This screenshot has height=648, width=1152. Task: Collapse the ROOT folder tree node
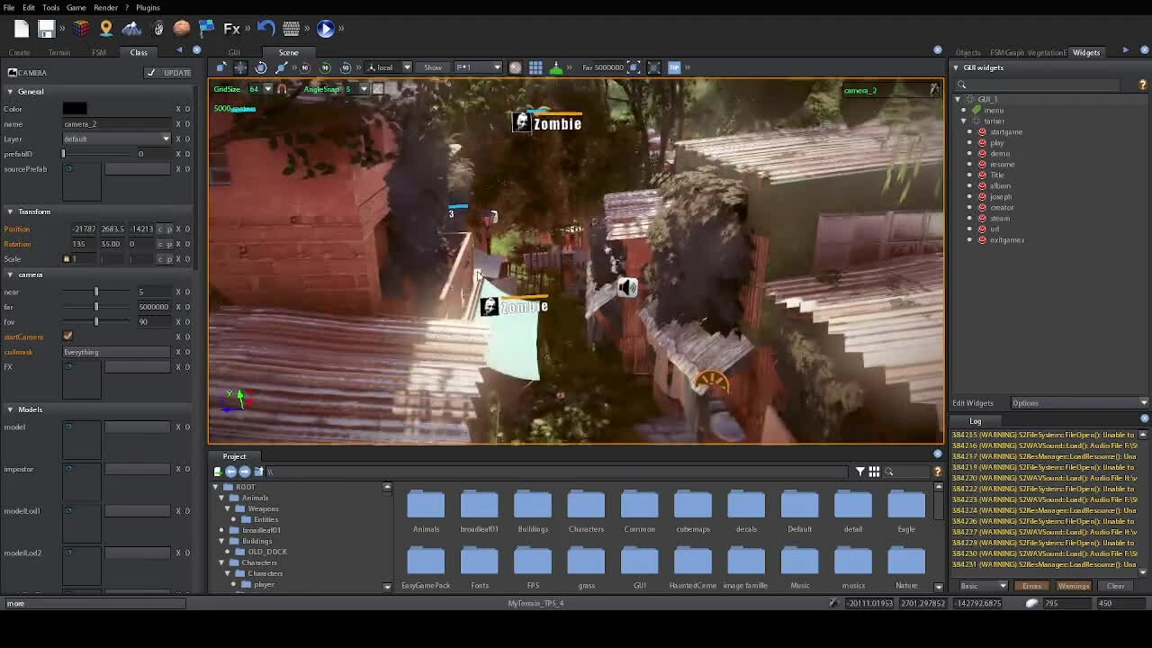216,487
